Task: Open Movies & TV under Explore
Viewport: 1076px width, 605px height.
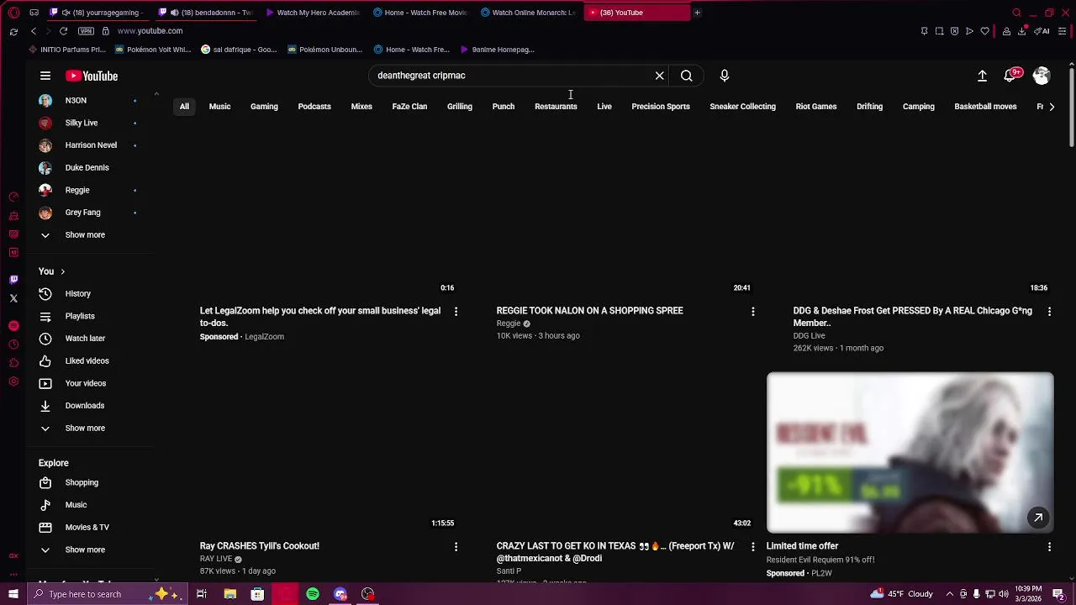Action: (87, 528)
